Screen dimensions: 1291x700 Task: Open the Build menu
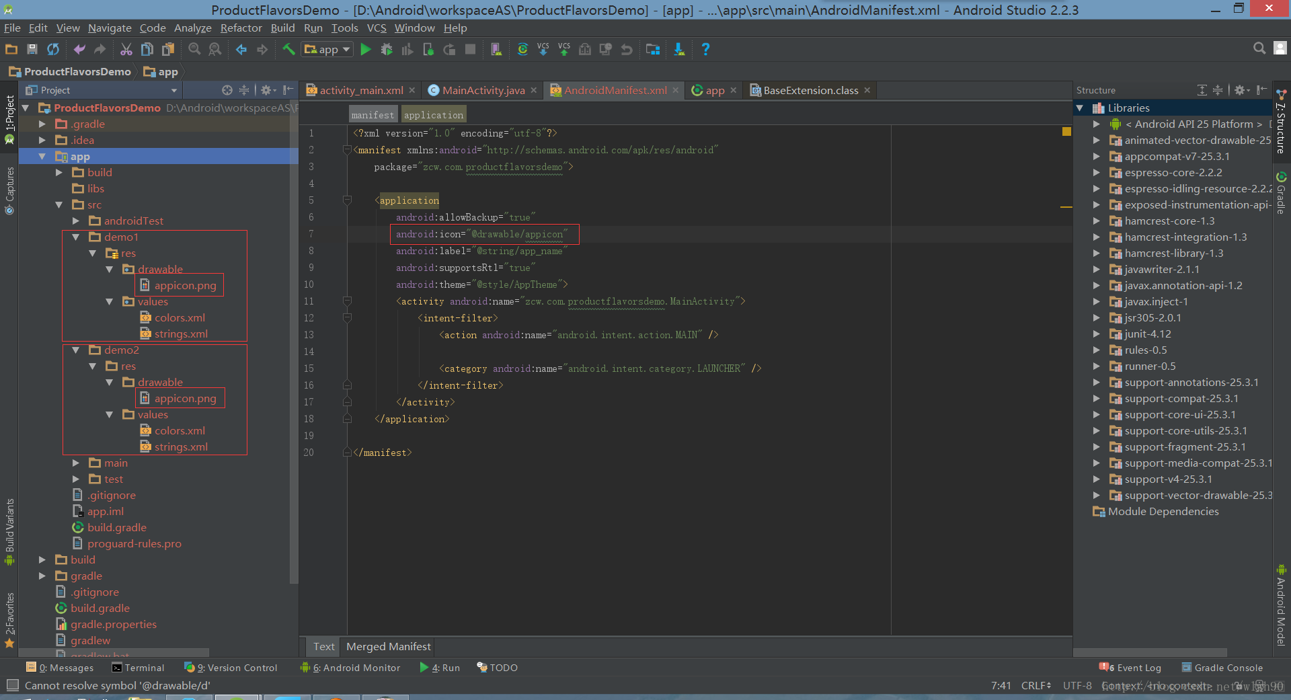pyautogui.click(x=282, y=28)
